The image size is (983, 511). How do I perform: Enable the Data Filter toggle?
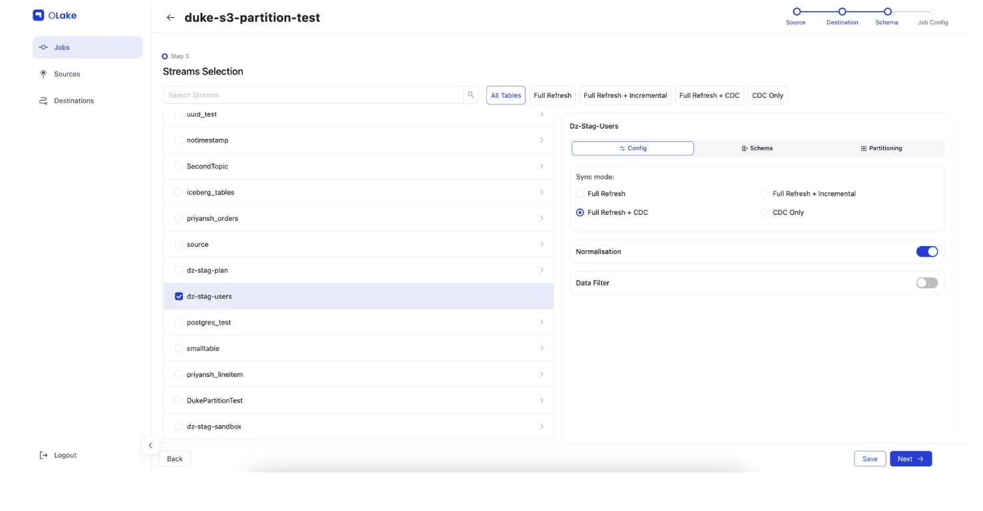pos(926,283)
